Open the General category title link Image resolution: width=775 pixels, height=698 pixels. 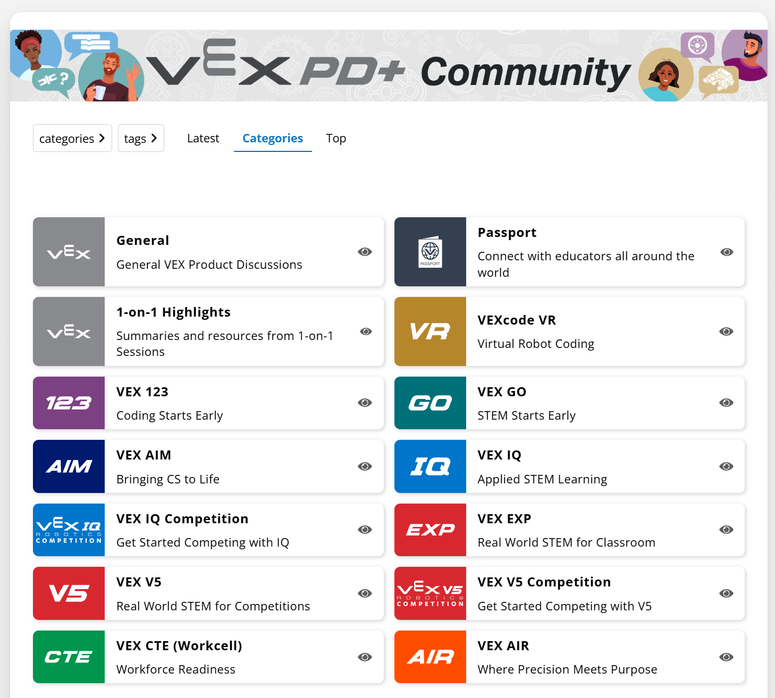click(143, 241)
